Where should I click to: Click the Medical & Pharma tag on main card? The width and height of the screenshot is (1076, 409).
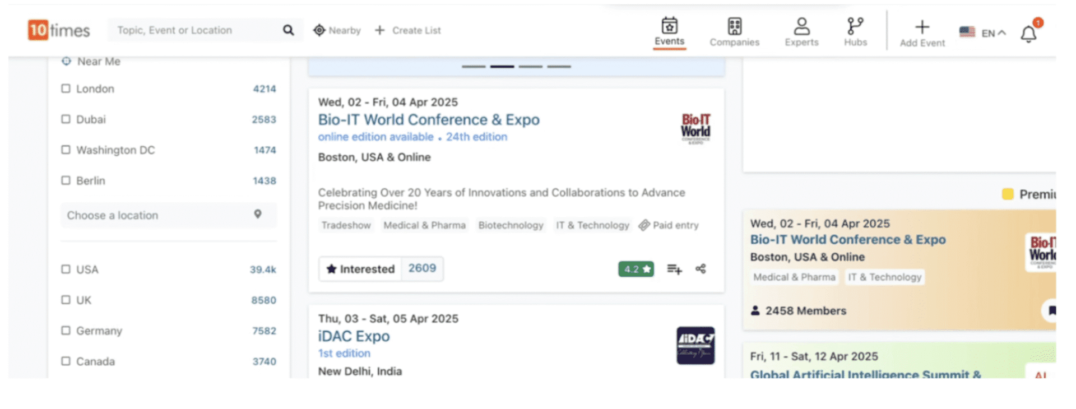(x=425, y=225)
